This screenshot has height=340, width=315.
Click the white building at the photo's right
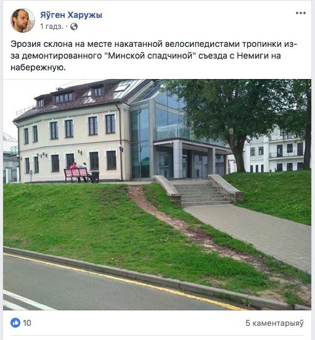(x=275, y=151)
